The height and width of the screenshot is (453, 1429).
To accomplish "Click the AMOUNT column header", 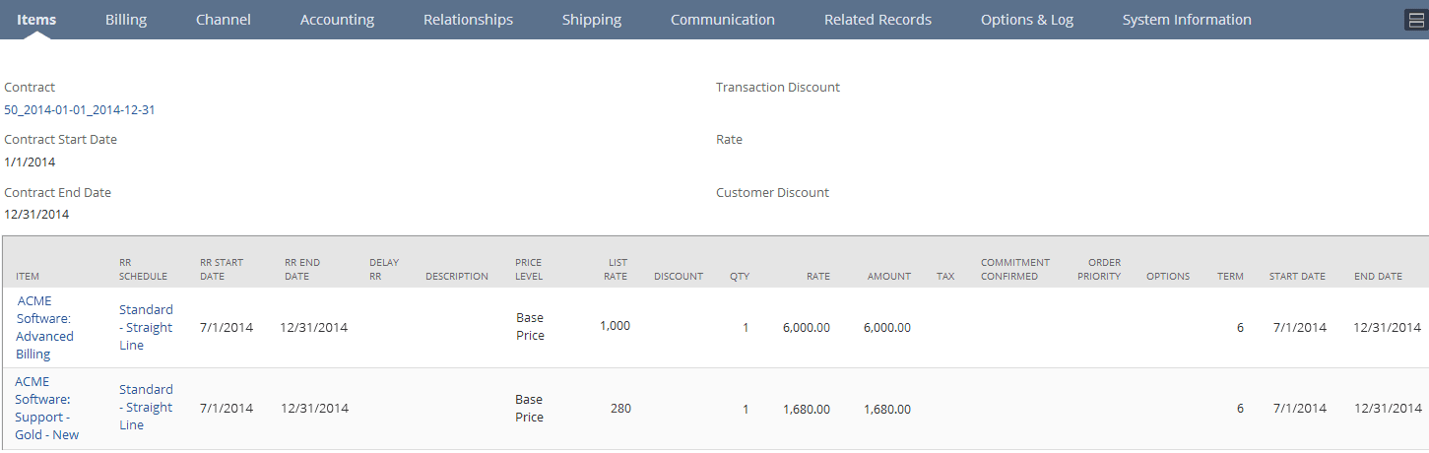I will pos(889,277).
